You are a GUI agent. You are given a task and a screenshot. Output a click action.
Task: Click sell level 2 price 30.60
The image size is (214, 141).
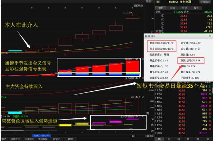184,27
